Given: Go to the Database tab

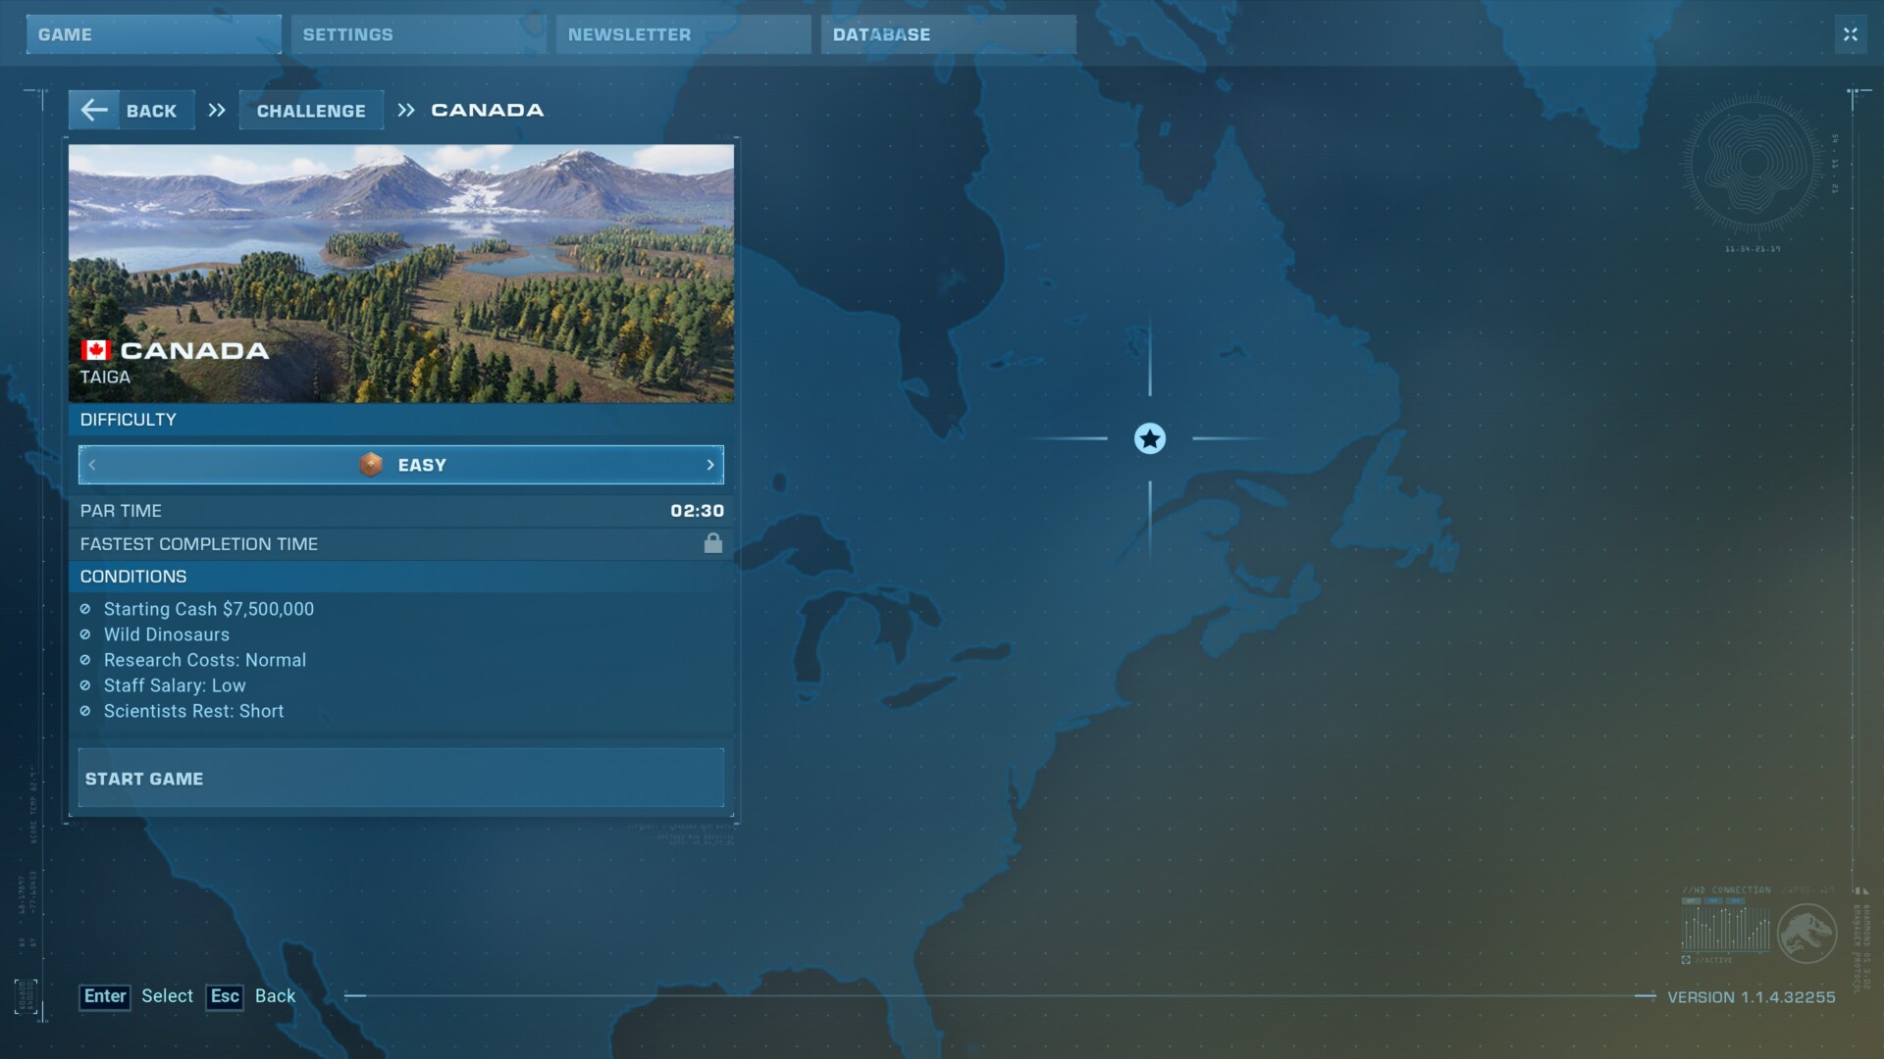Looking at the screenshot, I should tap(948, 34).
